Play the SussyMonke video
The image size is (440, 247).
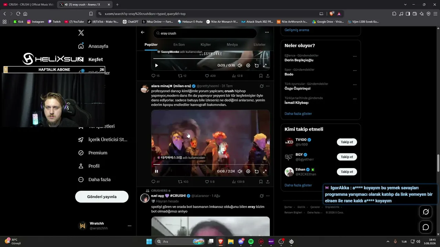tap(156, 65)
